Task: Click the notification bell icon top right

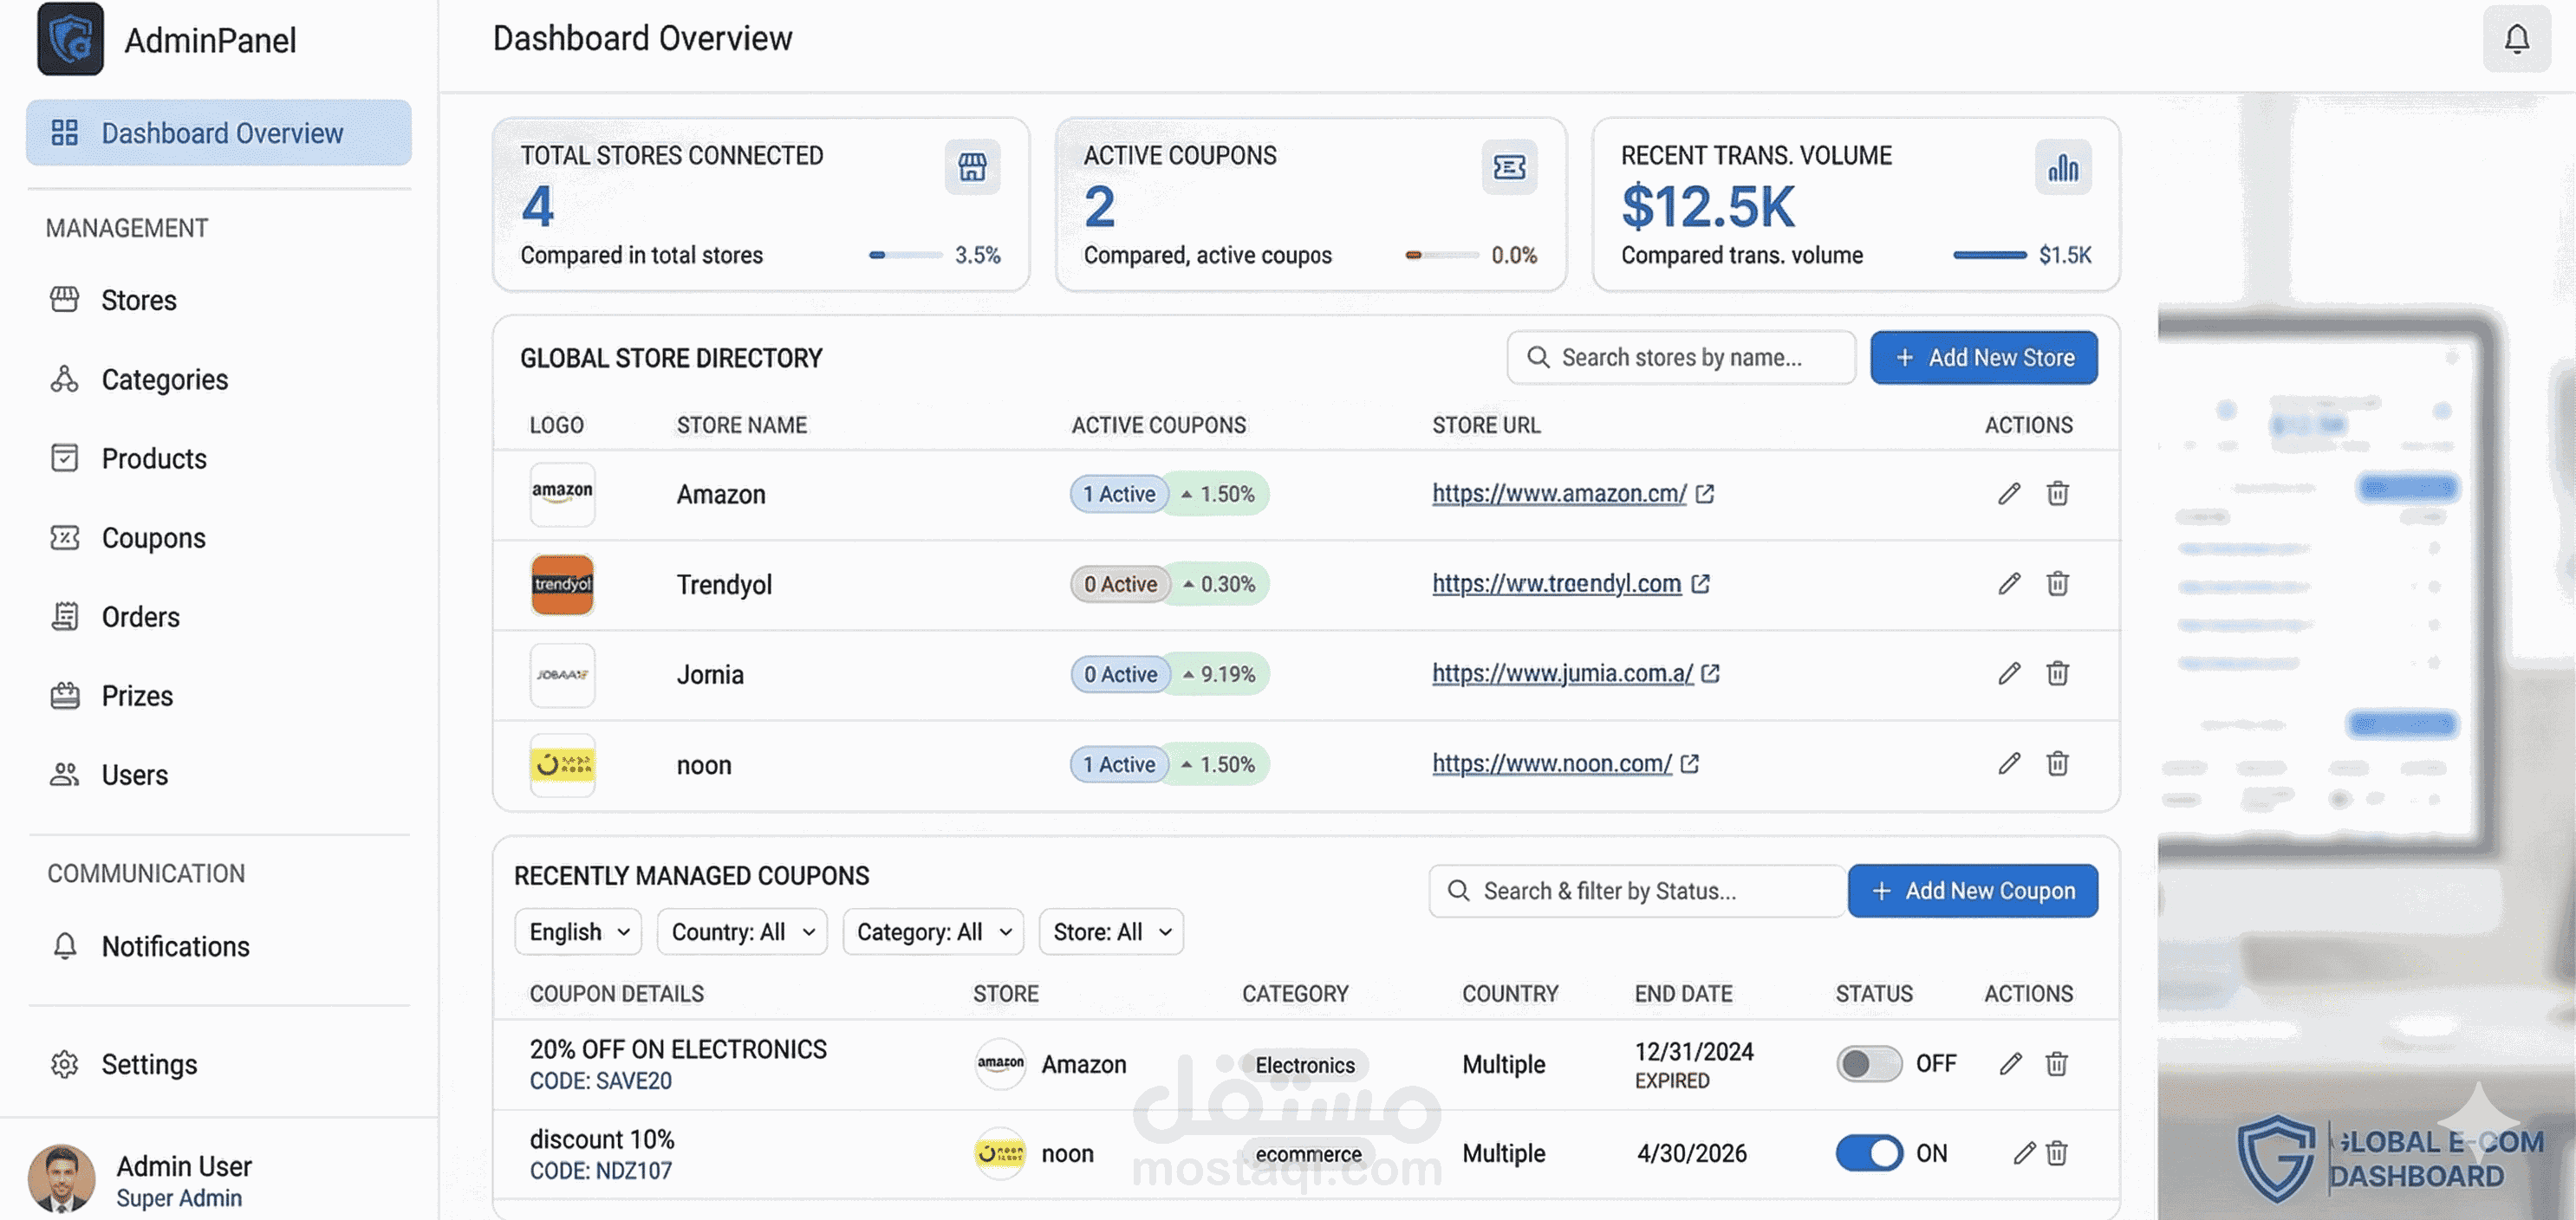Action: 2515,39
